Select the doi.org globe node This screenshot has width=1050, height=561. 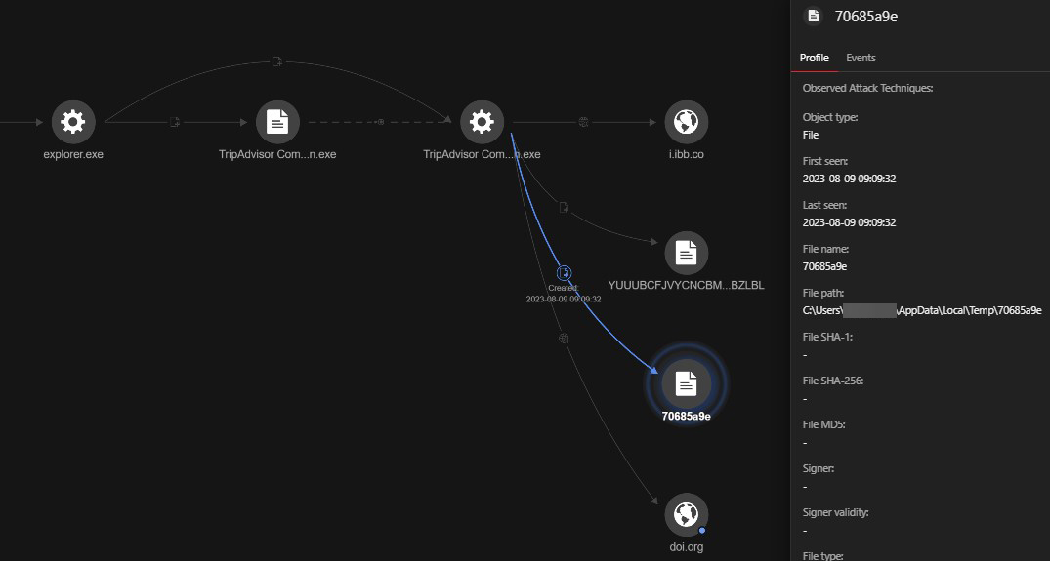click(x=686, y=514)
